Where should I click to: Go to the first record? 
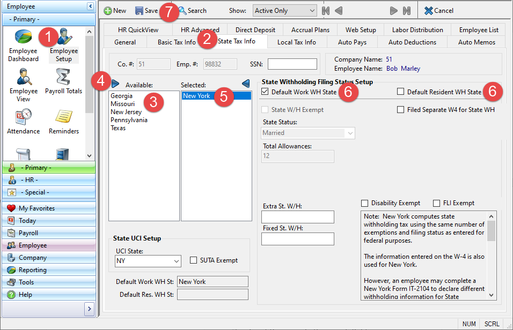[326, 11]
